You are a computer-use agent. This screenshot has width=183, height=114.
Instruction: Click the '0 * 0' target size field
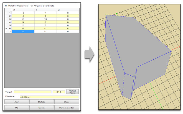tap(59, 92)
